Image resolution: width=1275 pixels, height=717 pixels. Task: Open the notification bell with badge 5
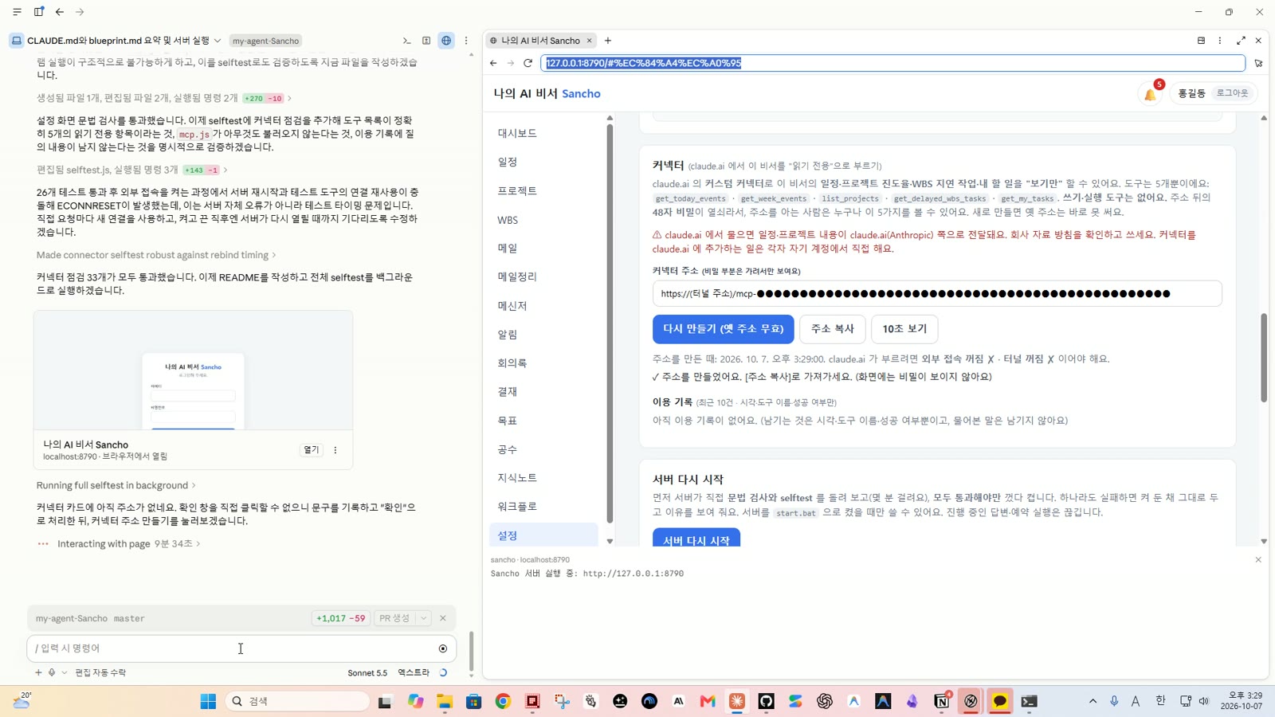pos(1151,93)
